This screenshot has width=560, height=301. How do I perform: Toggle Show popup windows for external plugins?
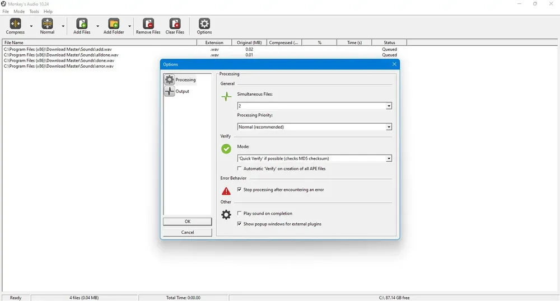[239, 224]
